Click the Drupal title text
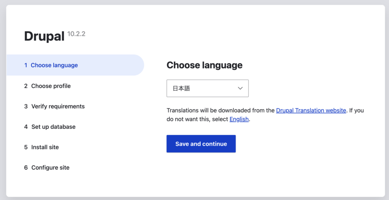The width and height of the screenshot is (389, 200). pyautogui.click(x=44, y=36)
